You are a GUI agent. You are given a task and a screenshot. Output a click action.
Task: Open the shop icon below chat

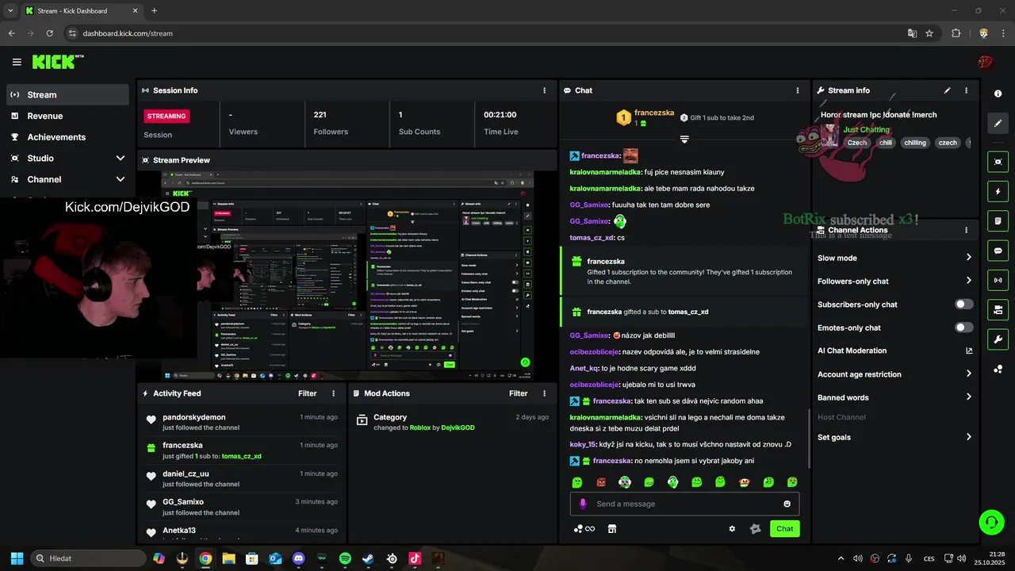click(611, 529)
